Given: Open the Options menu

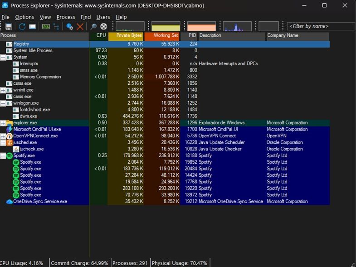Looking at the screenshot, I should click(24, 17).
